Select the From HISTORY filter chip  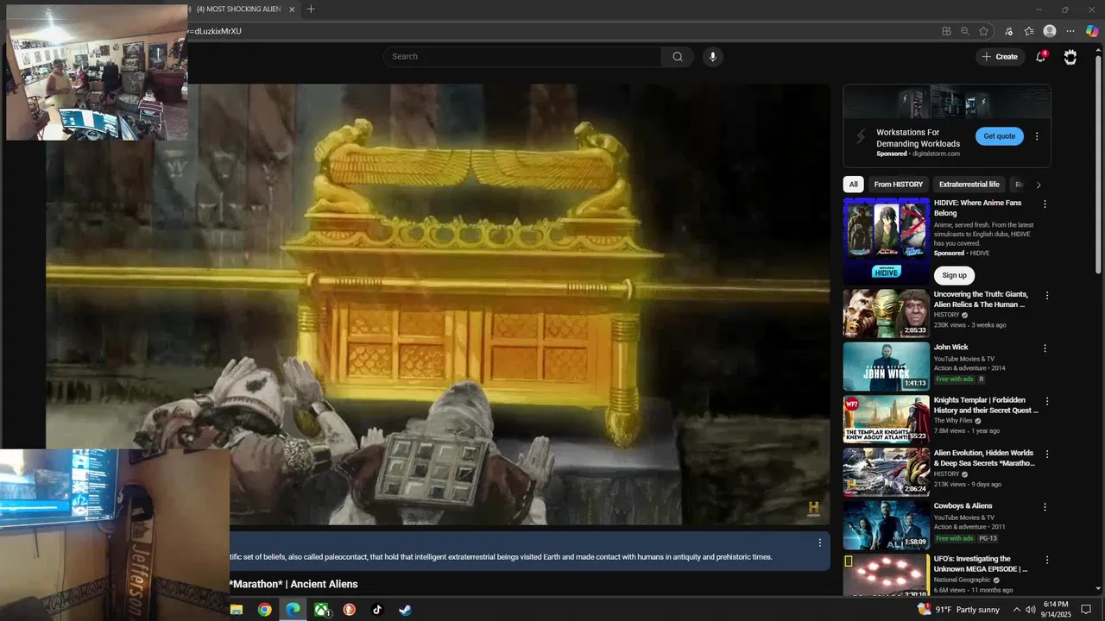pyautogui.click(x=898, y=185)
